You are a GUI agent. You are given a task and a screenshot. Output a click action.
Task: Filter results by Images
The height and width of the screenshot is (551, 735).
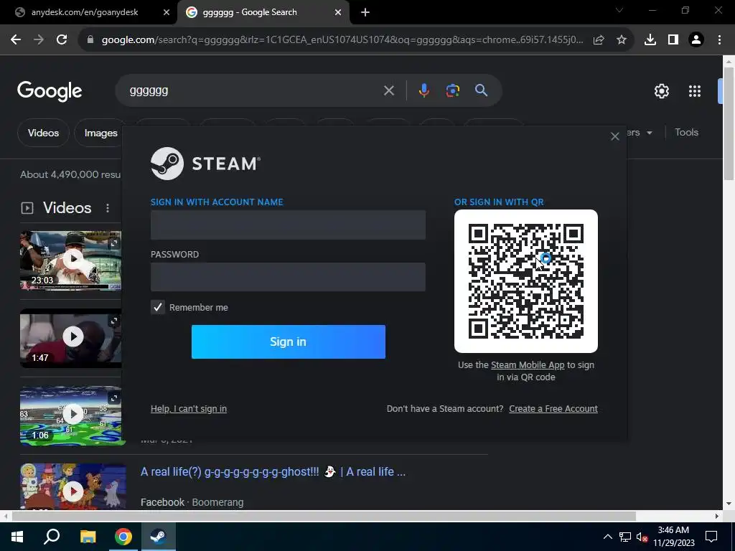100,133
